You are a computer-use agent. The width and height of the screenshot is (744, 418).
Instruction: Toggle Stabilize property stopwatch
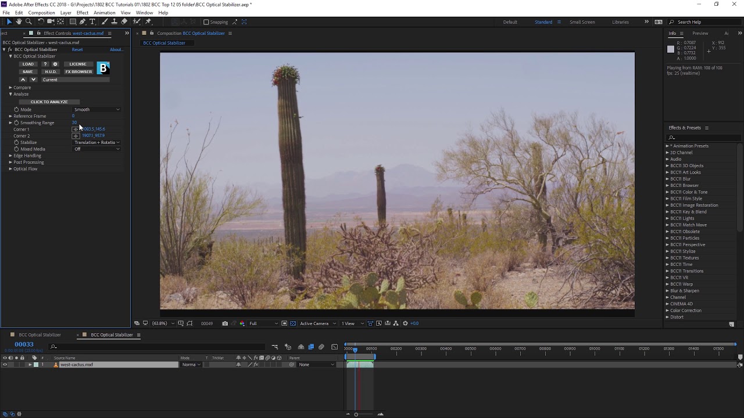(x=16, y=142)
